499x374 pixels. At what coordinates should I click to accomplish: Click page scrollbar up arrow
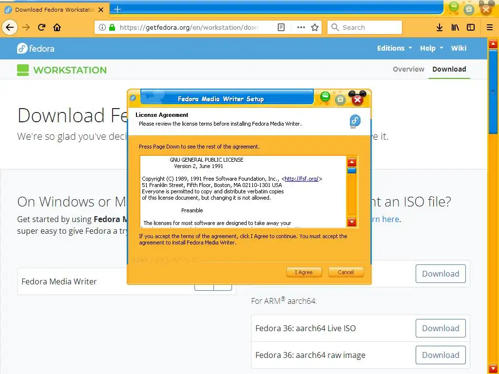click(x=493, y=43)
